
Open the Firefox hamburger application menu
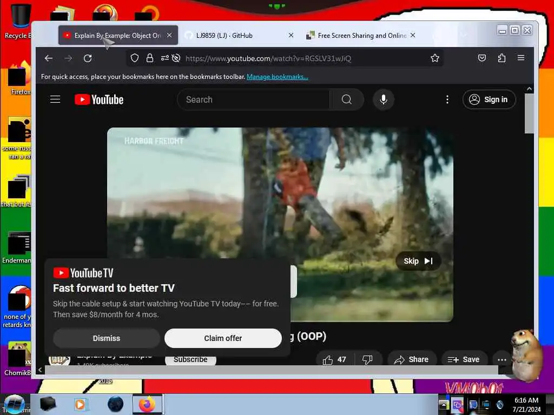click(x=521, y=57)
